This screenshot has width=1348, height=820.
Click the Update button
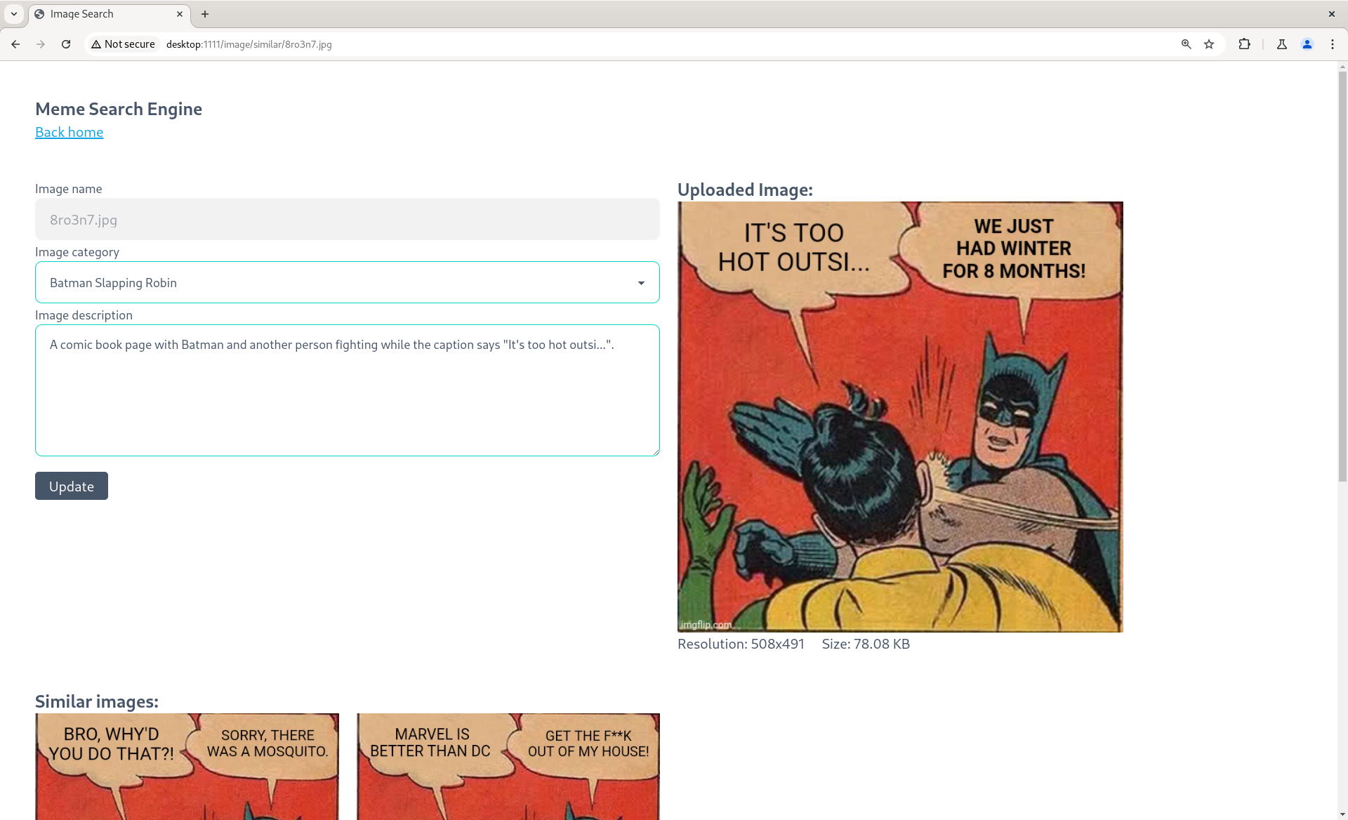click(x=71, y=485)
